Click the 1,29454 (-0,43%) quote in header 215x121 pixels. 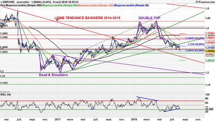click(41, 2)
